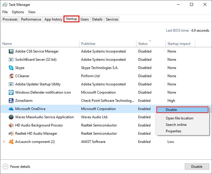The height and width of the screenshot is (174, 212).
Task: Choose Open file location in context menu
Action: coord(182,118)
